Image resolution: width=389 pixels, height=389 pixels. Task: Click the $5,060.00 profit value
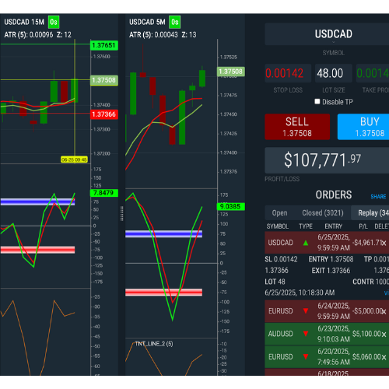[366, 357]
